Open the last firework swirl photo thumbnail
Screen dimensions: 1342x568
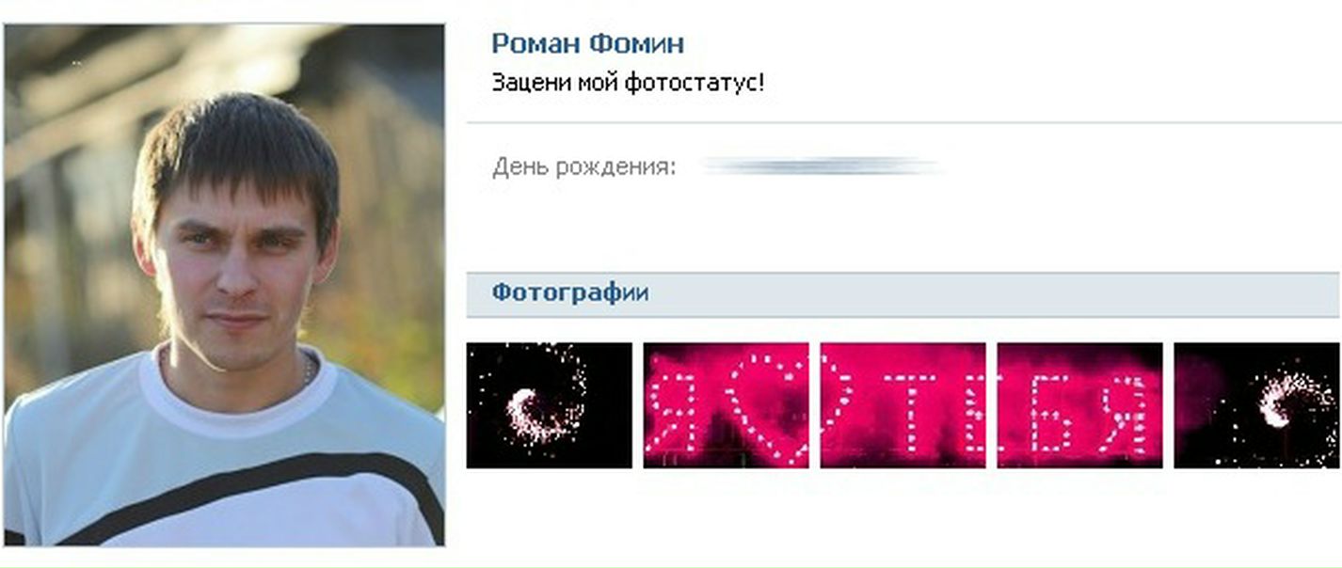pos(1257,405)
